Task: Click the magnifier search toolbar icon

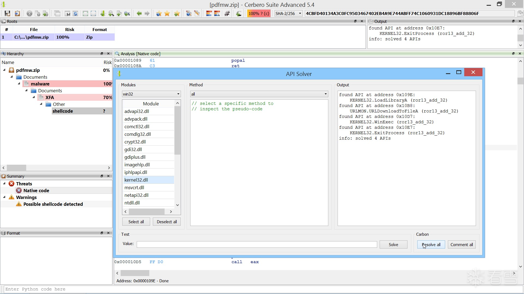Action: [111, 13]
